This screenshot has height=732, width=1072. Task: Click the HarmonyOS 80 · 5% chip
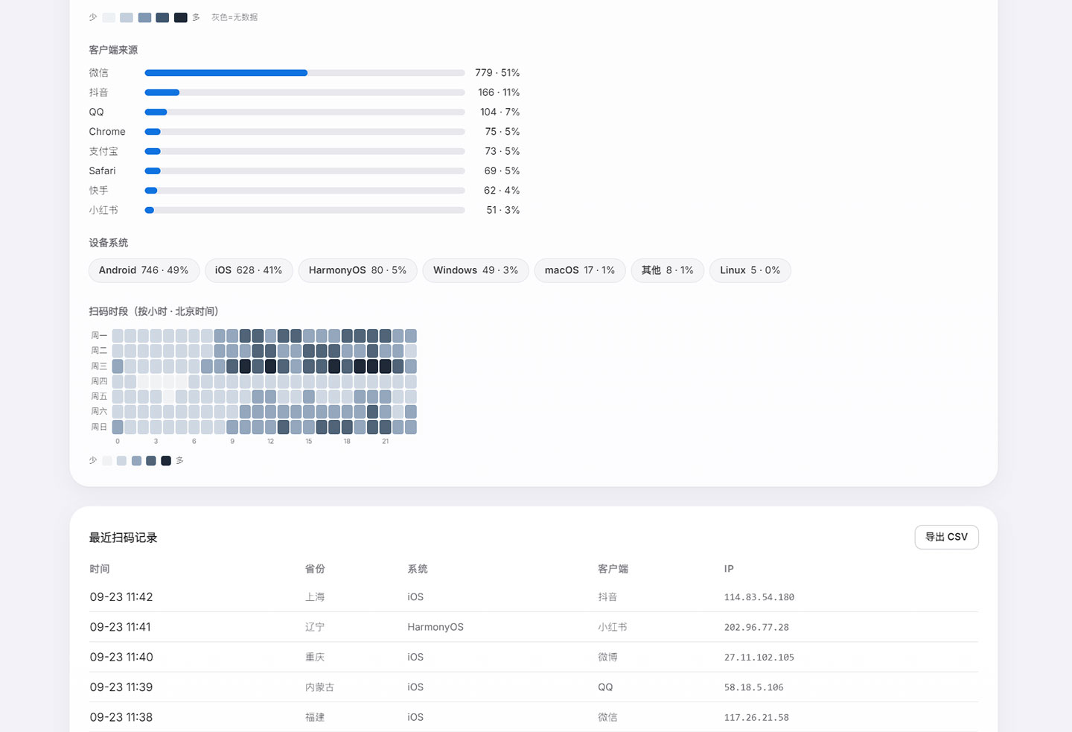pyautogui.click(x=357, y=270)
